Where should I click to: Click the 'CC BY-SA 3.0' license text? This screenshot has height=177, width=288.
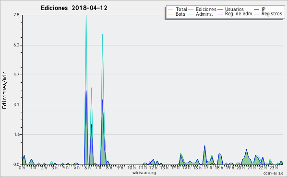click(x=273, y=174)
